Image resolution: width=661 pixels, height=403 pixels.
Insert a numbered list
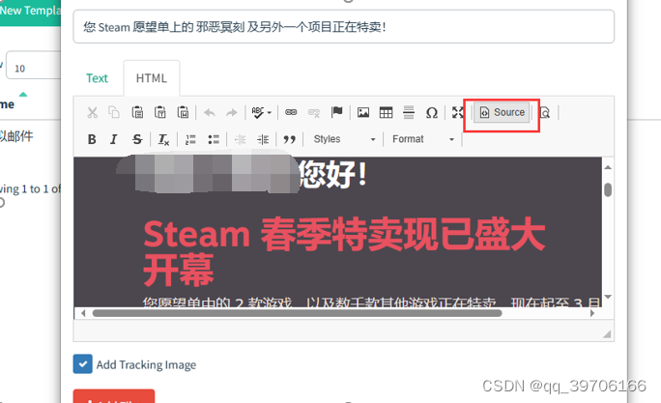click(x=190, y=139)
